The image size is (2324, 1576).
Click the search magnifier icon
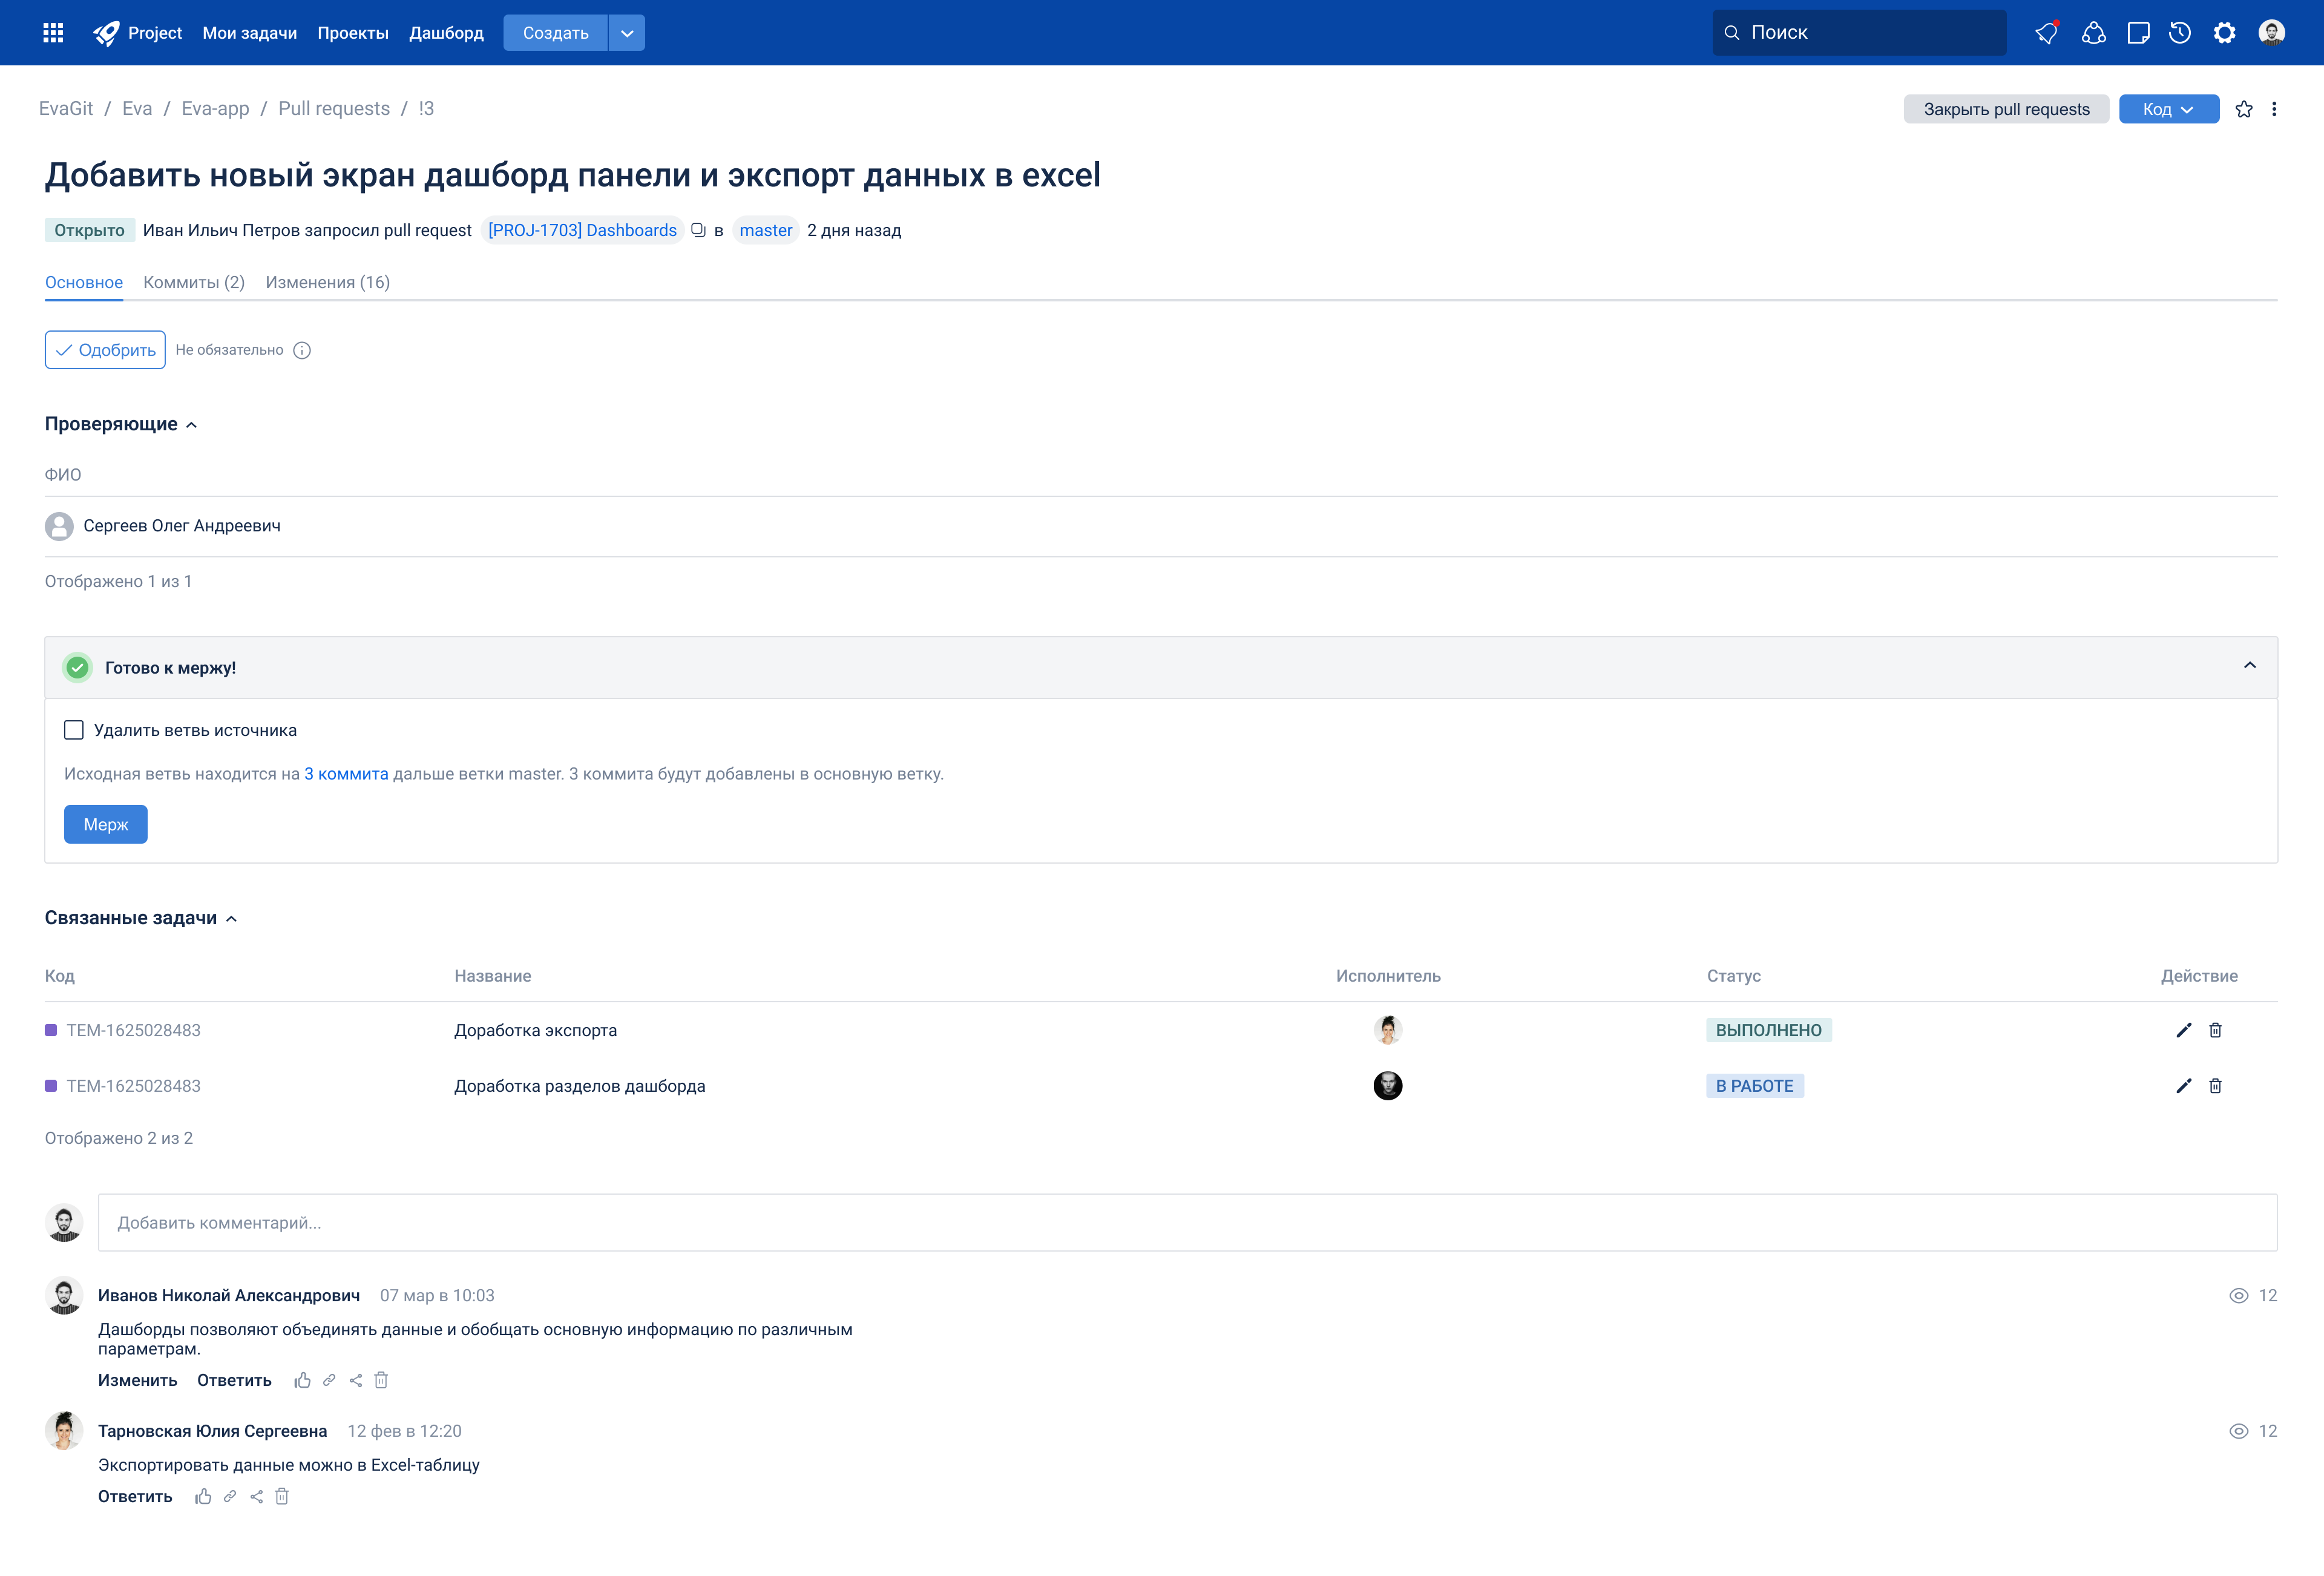(x=1732, y=33)
